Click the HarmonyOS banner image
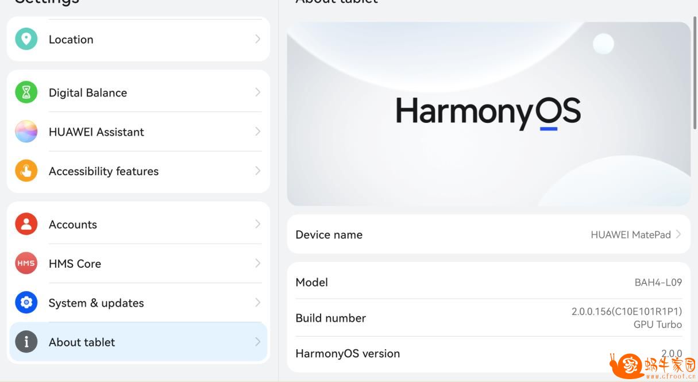 click(x=488, y=114)
